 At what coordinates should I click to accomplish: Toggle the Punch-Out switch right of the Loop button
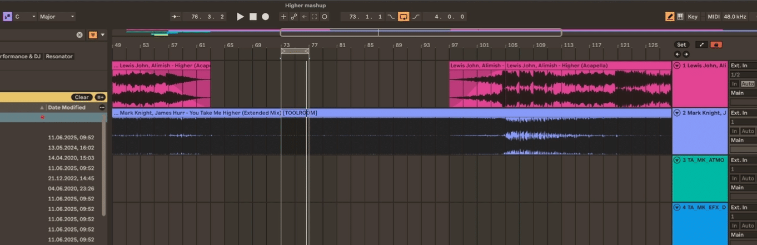416,17
